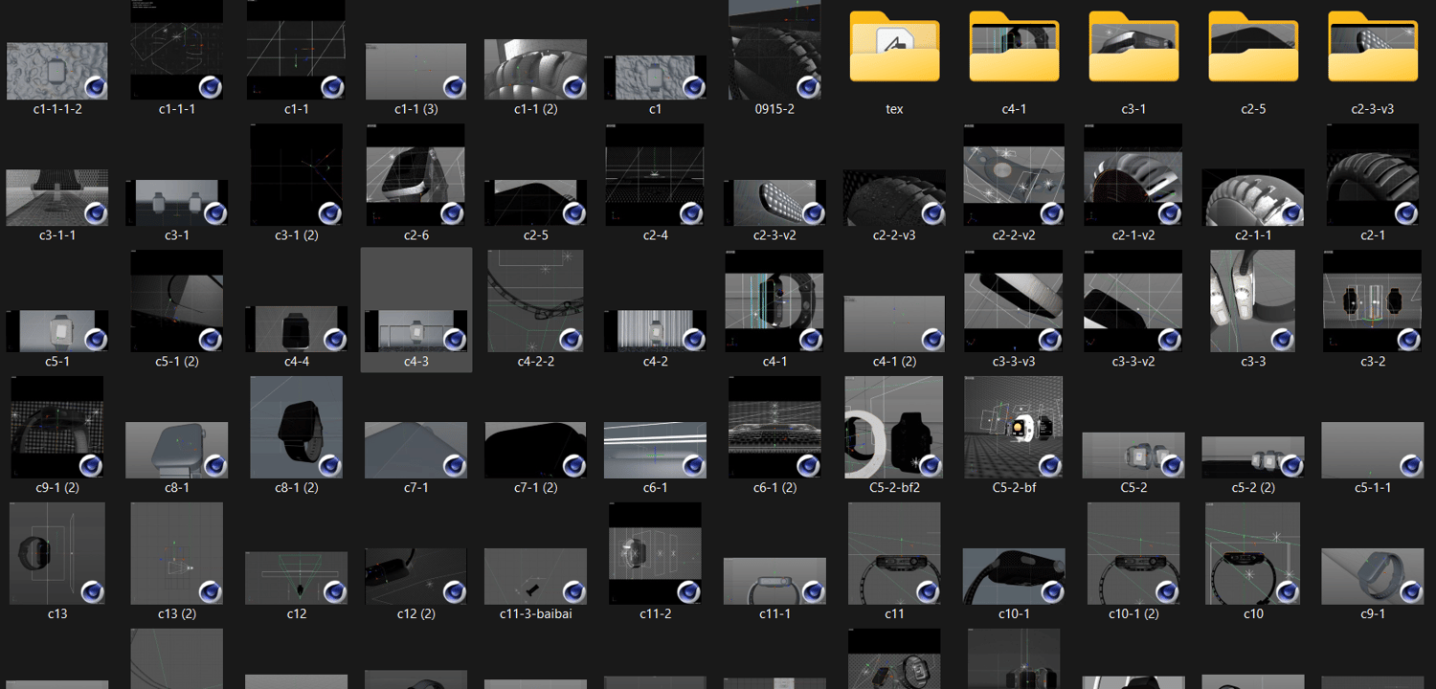This screenshot has height=689, width=1436.
Task: Open the c2-5 folder
Action: tap(1253, 46)
